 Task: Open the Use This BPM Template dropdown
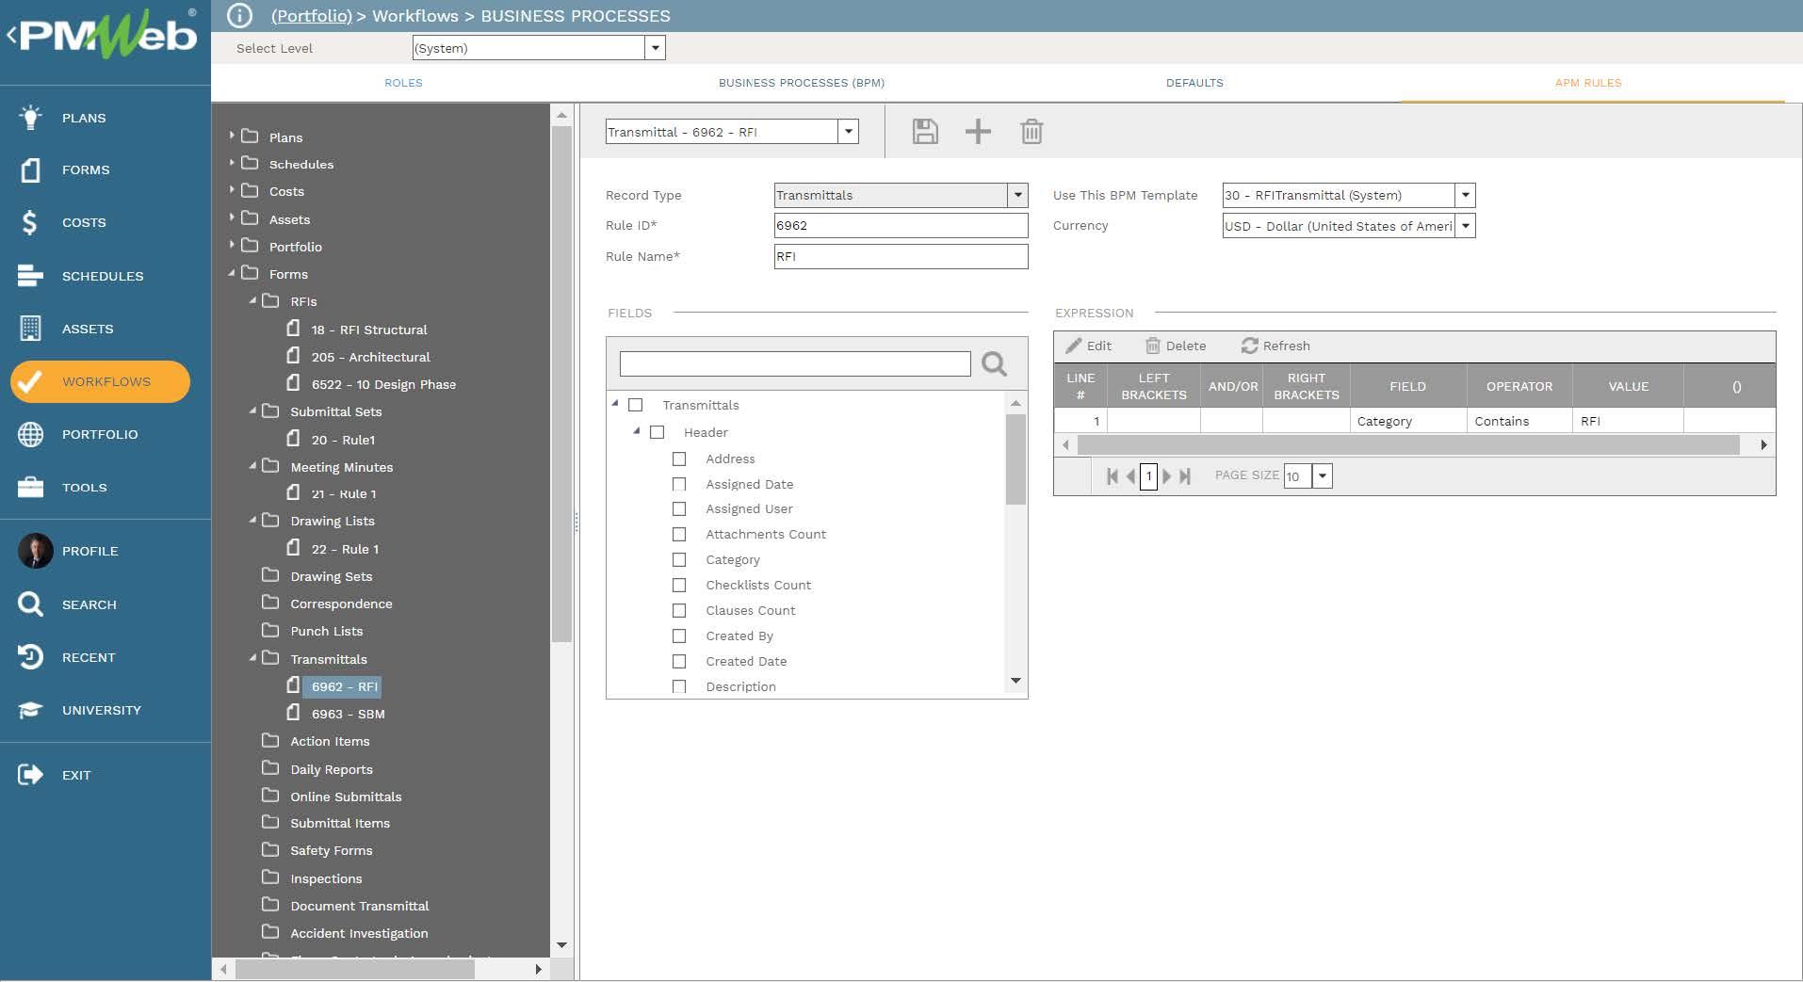point(1465,195)
